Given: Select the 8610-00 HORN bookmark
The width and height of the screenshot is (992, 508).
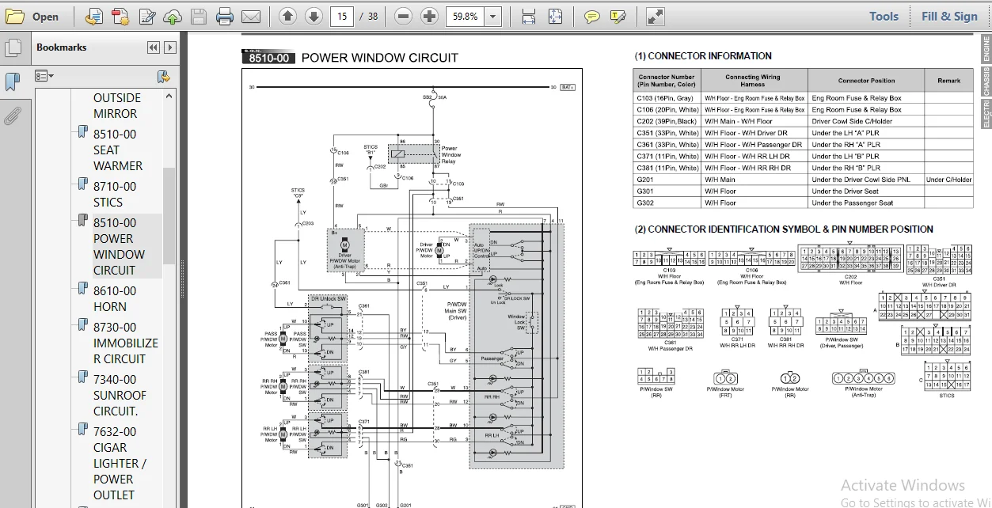Looking at the screenshot, I should 115,298.
